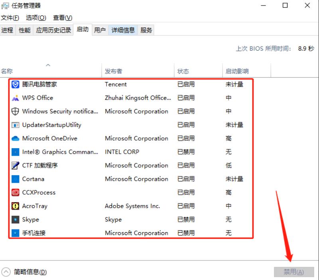Sort by the 名称 column header

51,70
